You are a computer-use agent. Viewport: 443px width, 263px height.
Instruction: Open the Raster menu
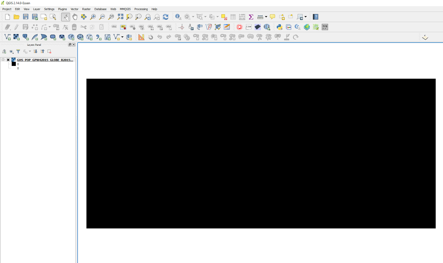(x=86, y=9)
